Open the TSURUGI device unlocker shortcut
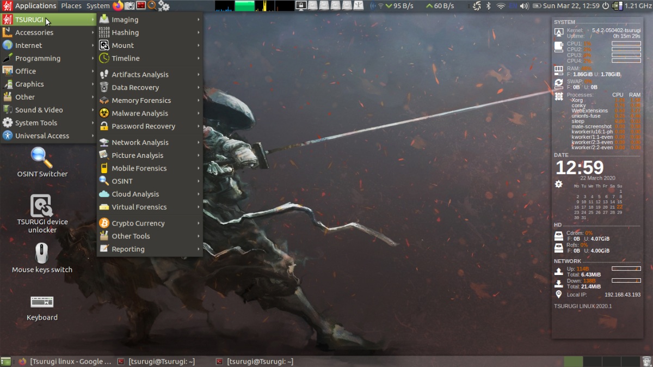This screenshot has height=367, width=653. coord(42,213)
